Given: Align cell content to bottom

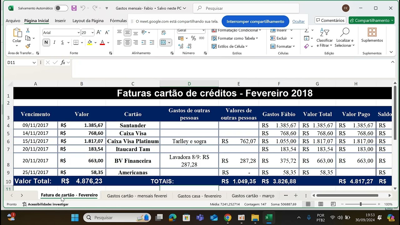Looking at the screenshot, I should [x=135, y=33].
